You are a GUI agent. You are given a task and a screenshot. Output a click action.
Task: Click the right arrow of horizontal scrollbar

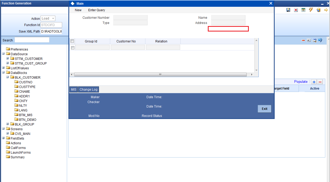tap(252, 75)
